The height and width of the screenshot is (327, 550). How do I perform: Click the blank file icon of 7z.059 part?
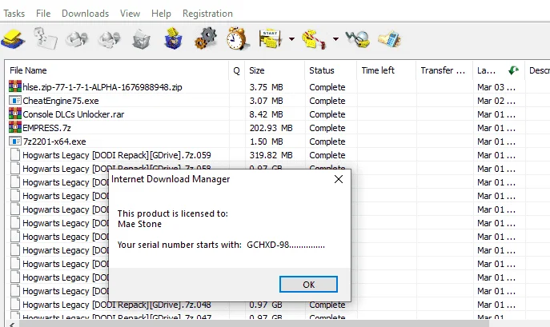click(15, 154)
